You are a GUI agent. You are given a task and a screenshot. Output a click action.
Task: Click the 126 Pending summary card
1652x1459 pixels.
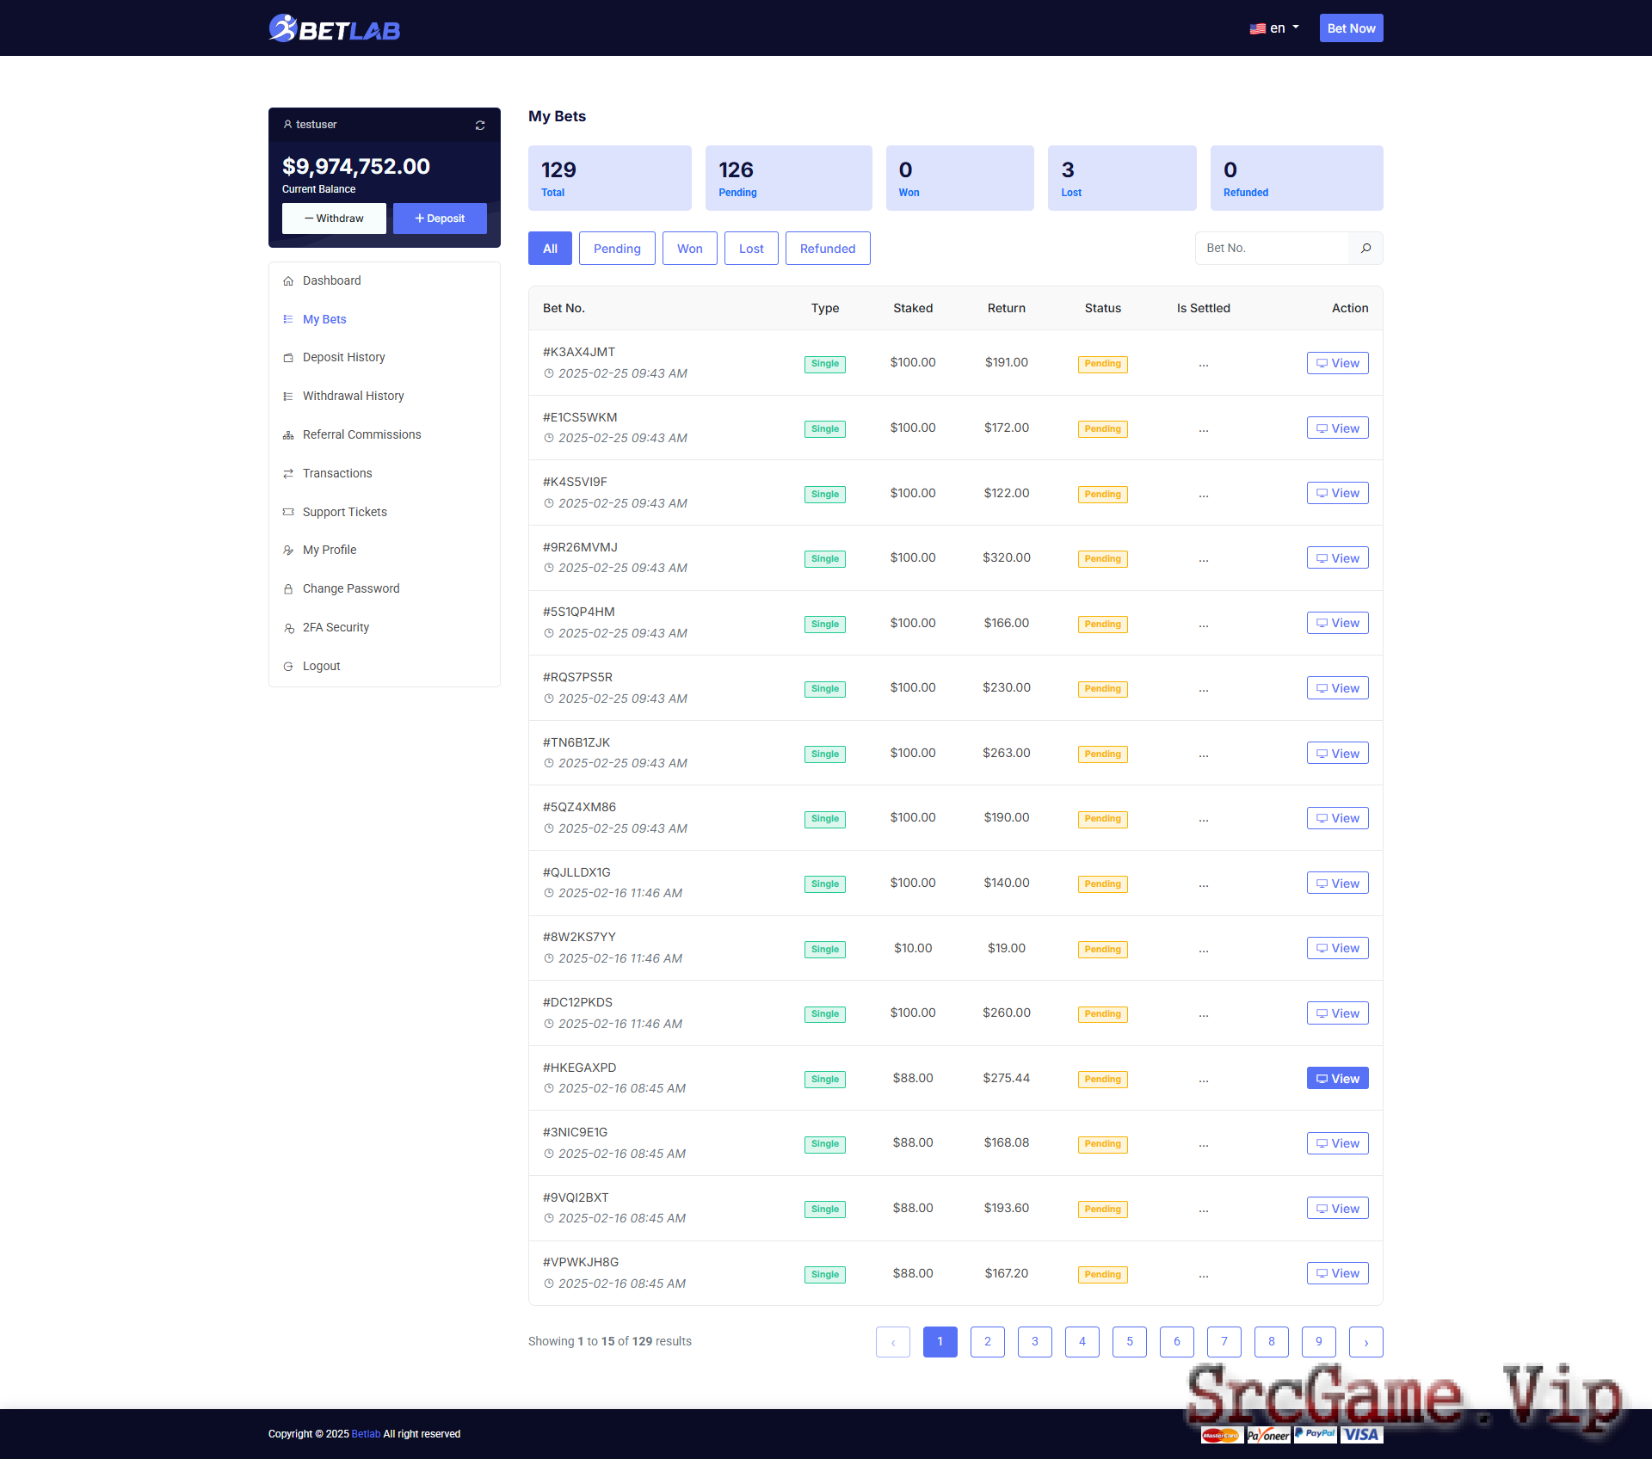pyautogui.click(x=788, y=178)
